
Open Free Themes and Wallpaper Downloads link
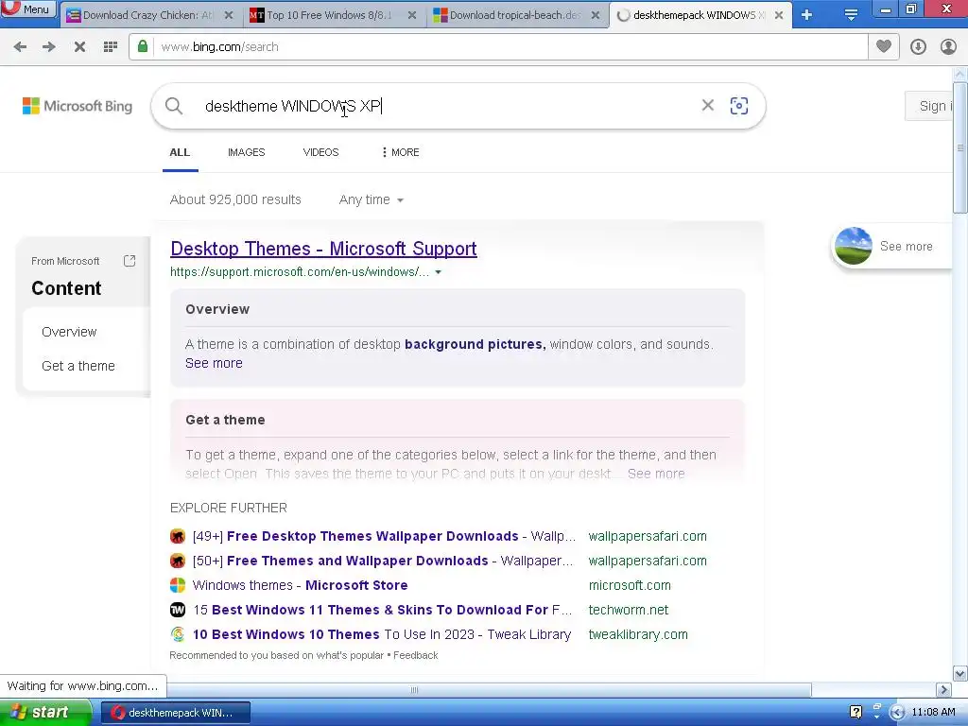click(383, 561)
